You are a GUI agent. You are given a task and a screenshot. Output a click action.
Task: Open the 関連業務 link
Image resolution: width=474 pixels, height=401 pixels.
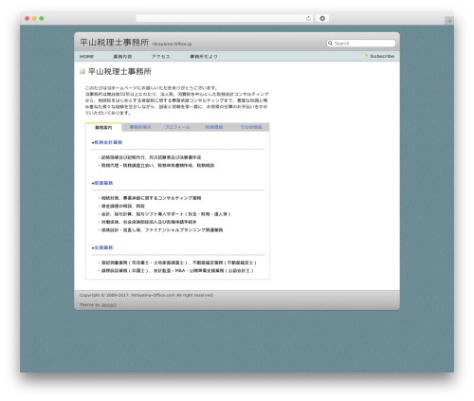[103, 183]
